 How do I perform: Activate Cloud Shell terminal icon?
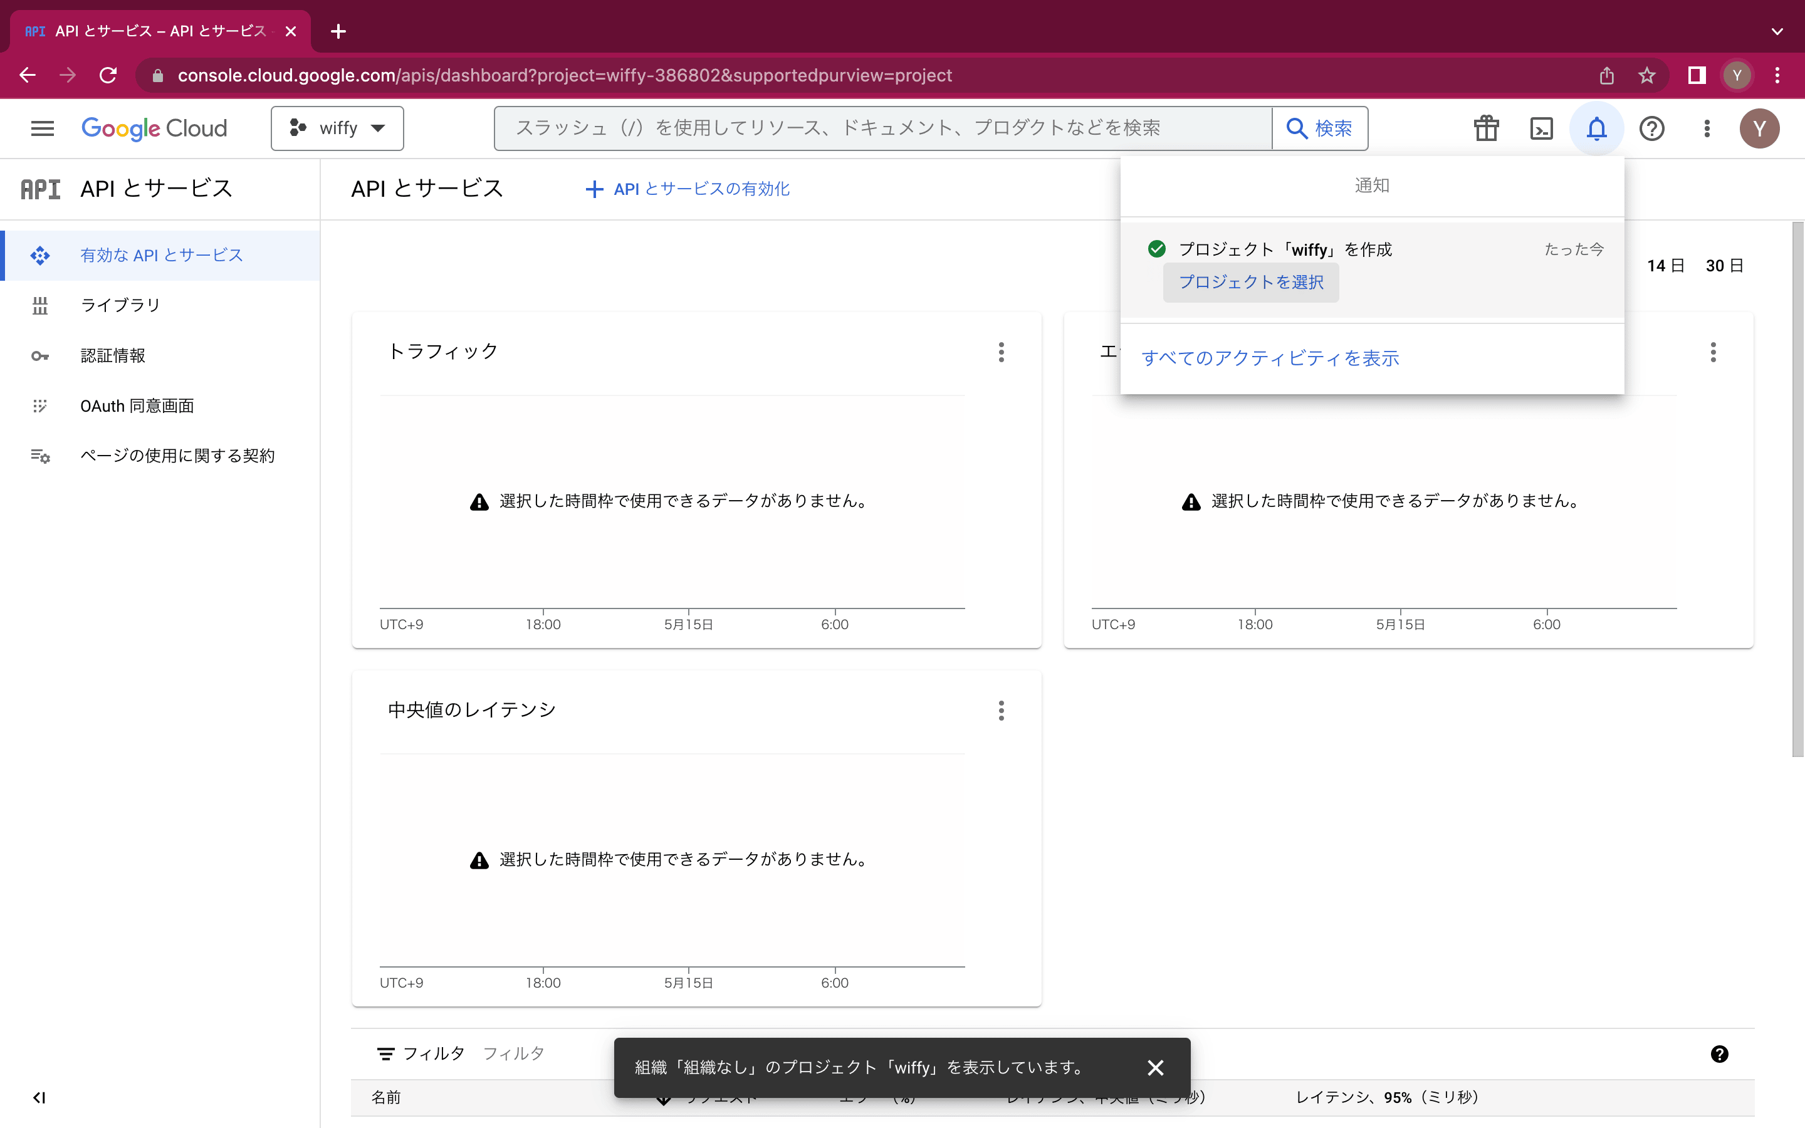[x=1541, y=128]
